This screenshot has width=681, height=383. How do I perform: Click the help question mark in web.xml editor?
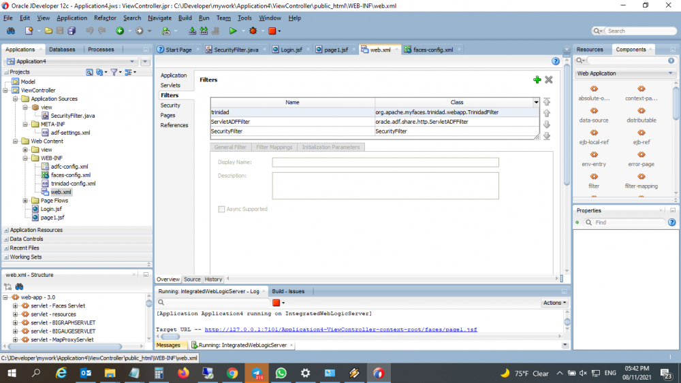(x=556, y=61)
